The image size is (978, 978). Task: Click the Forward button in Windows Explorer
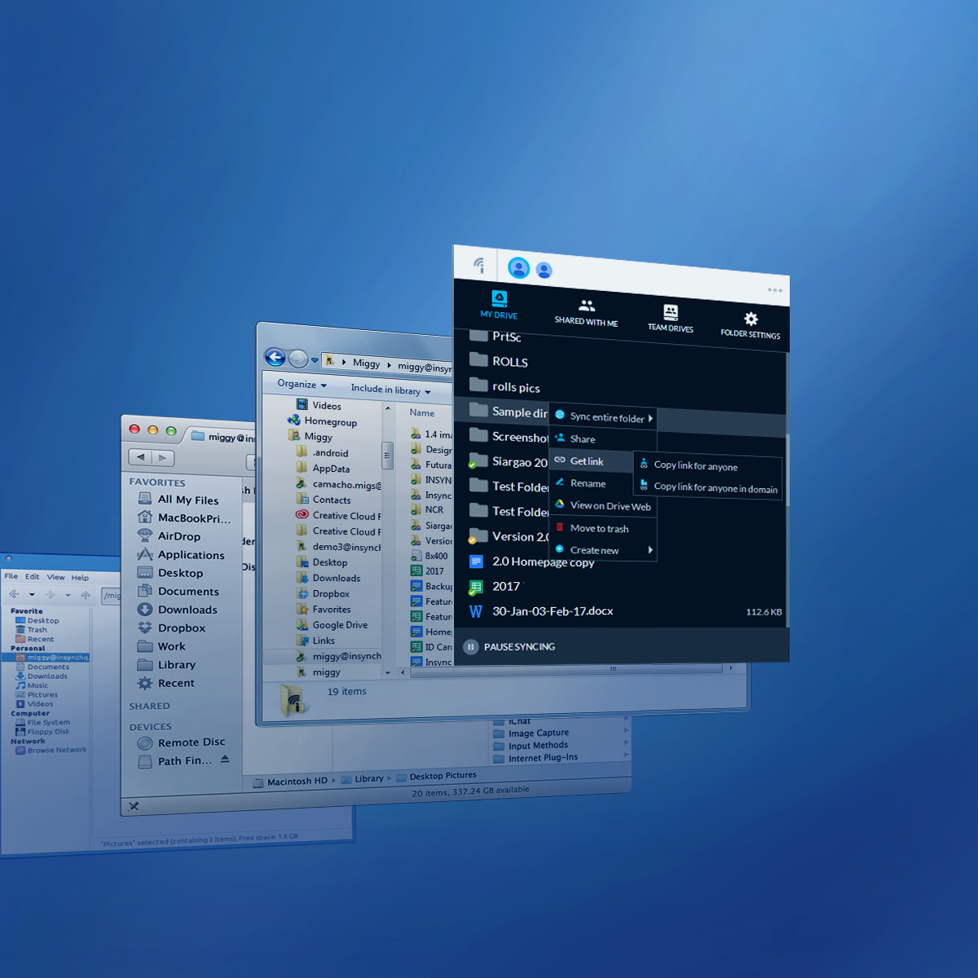pos(298,359)
